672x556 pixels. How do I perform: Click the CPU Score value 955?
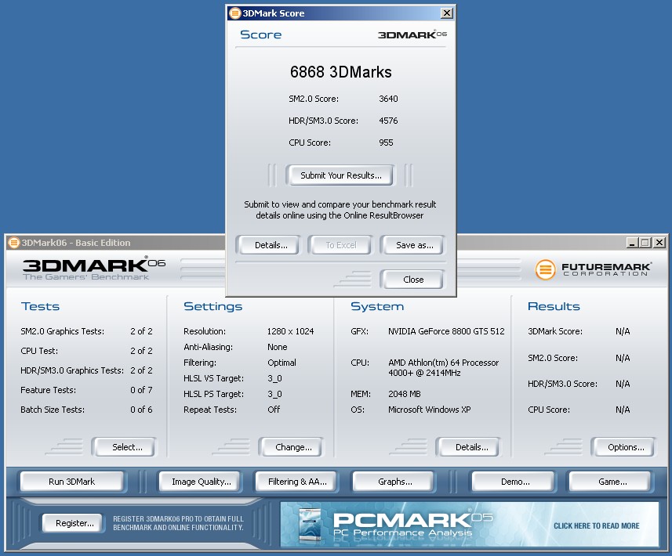[x=386, y=143]
